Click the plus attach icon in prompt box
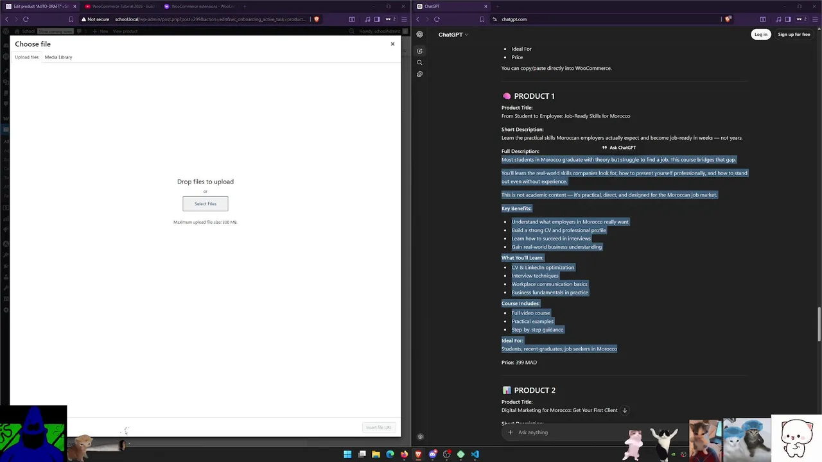The height and width of the screenshot is (462, 822). [x=511, y=432]
